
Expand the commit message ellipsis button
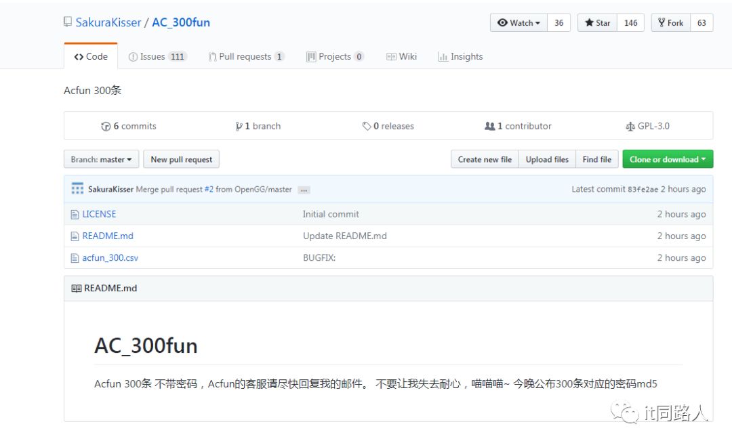(304, 190)
